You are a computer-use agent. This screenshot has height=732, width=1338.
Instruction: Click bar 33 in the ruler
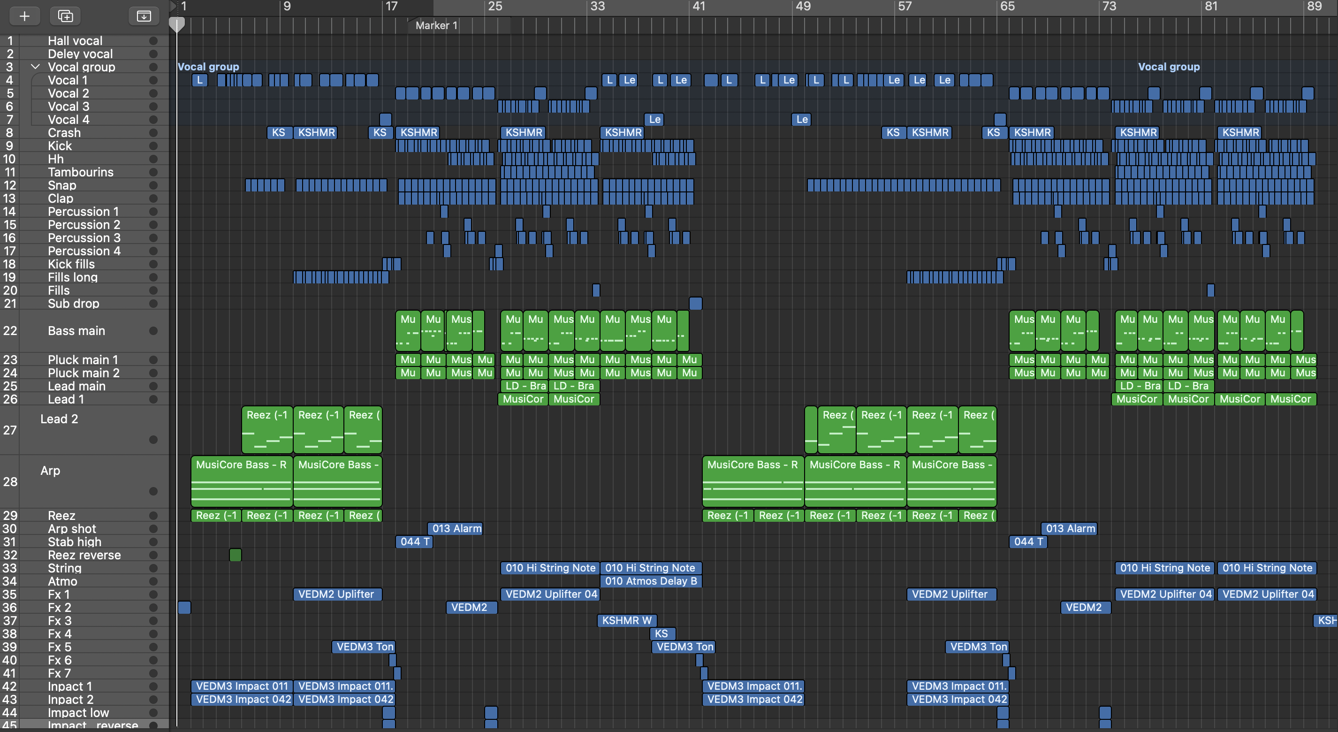click(597, 6)
